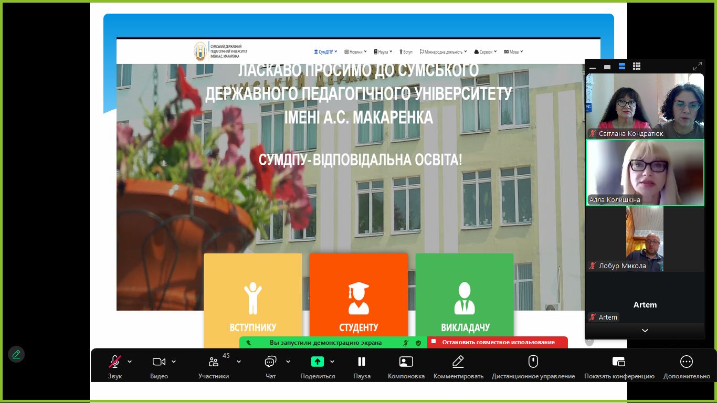Screen dimensions: 717x403
Task: Click muted mic icon beside Лобур Микола
Action: coord(593,266)
